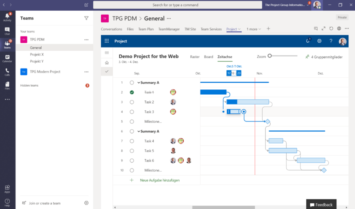The height and width of the screenshot is (209, 355).
Task: Switch to the Team Plan tab
Action: tap(146, 29)
